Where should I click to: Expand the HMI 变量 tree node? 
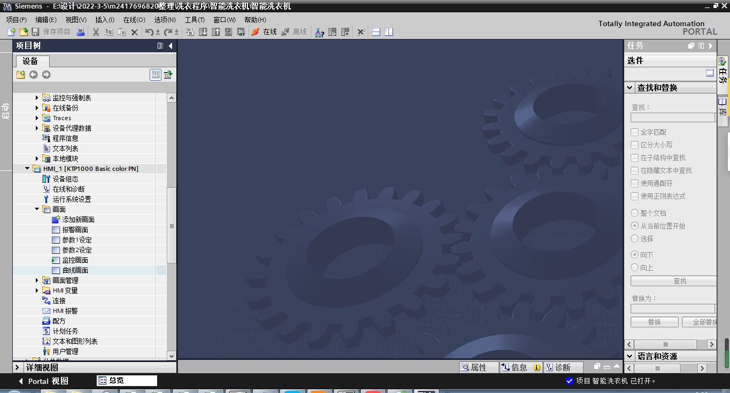(37, 290)
